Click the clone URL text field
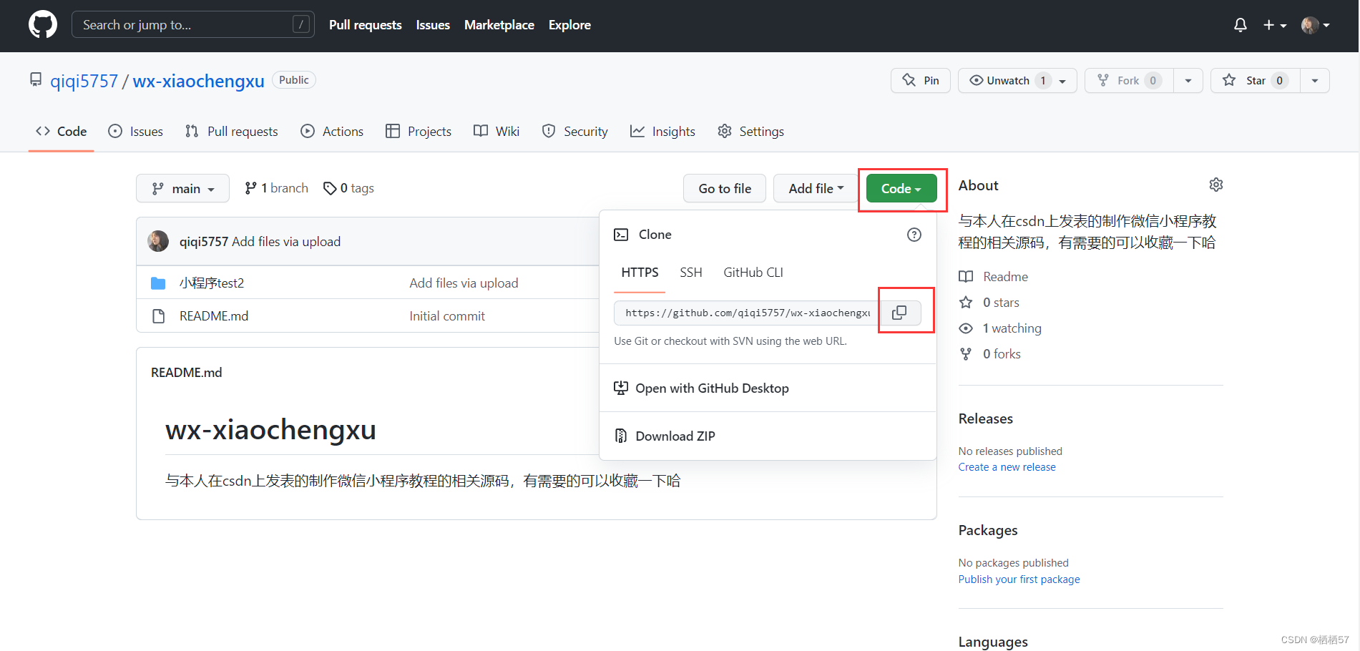Viewport: 1360px width, 651px height. pyautogui.click(x=747, y=313)
